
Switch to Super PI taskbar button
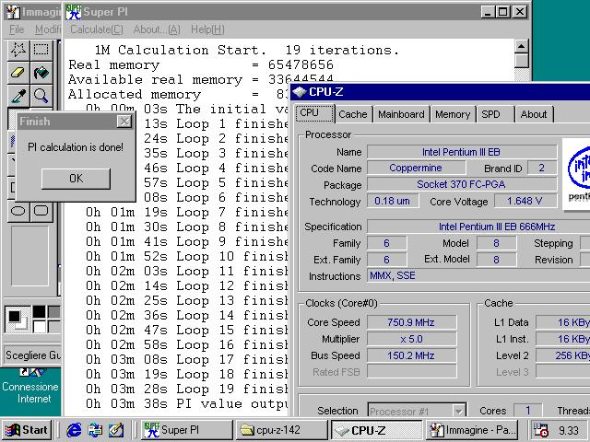(187, 430)
